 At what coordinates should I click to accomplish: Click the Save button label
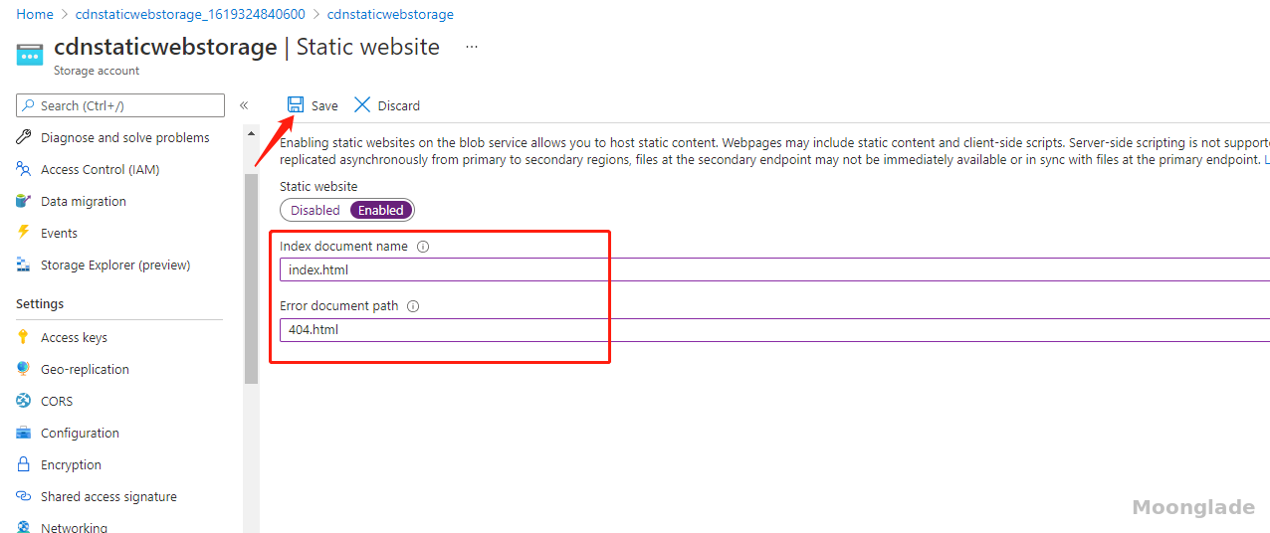pyautogui.click(x=324, y=105)
